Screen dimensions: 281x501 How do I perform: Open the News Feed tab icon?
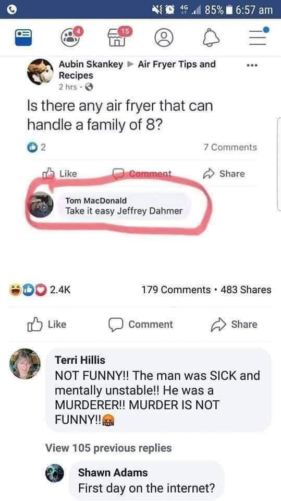point(23,38)
